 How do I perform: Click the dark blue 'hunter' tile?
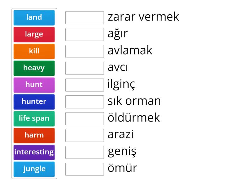34,102
